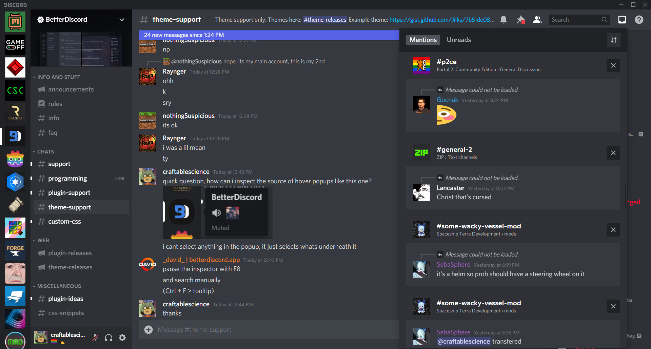Collapse the CHATS category

tap(45, 151)
